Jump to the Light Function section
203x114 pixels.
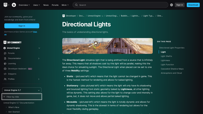coord(167,65)
